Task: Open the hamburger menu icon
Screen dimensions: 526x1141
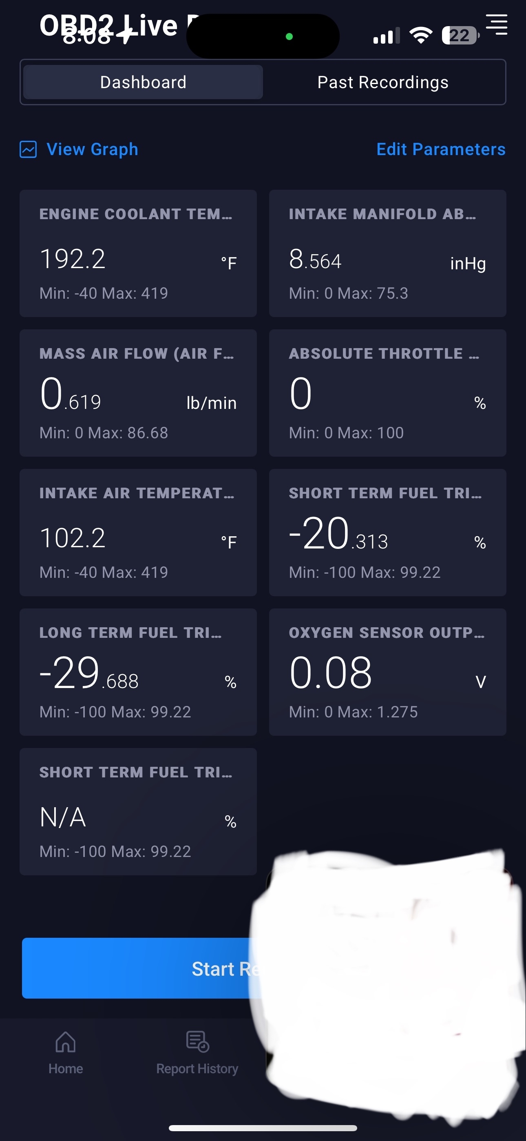Action: pyautogui.click(x=496, y=24)
